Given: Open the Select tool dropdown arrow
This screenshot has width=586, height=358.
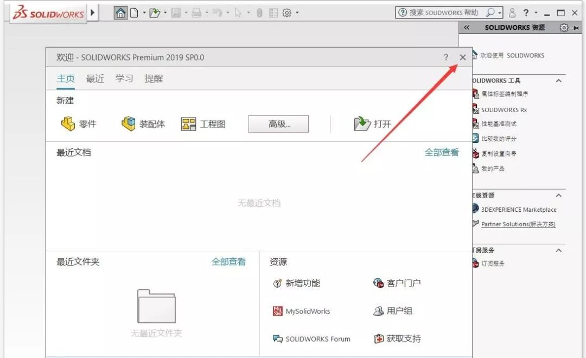Looking at the screenshot, I should coord(249,13).
